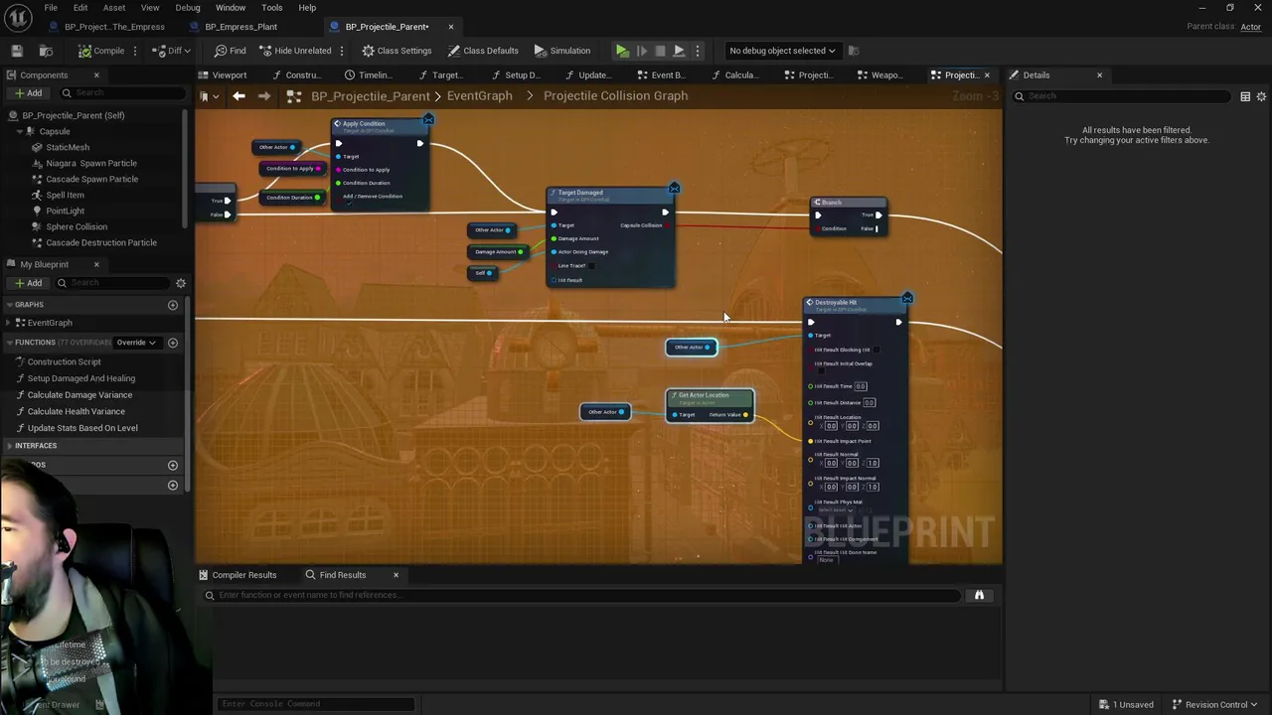Switch to BP_Project...The_Empress editor tab
The width and height of the screenshot is (1272, 715).
tap(113, 27)
